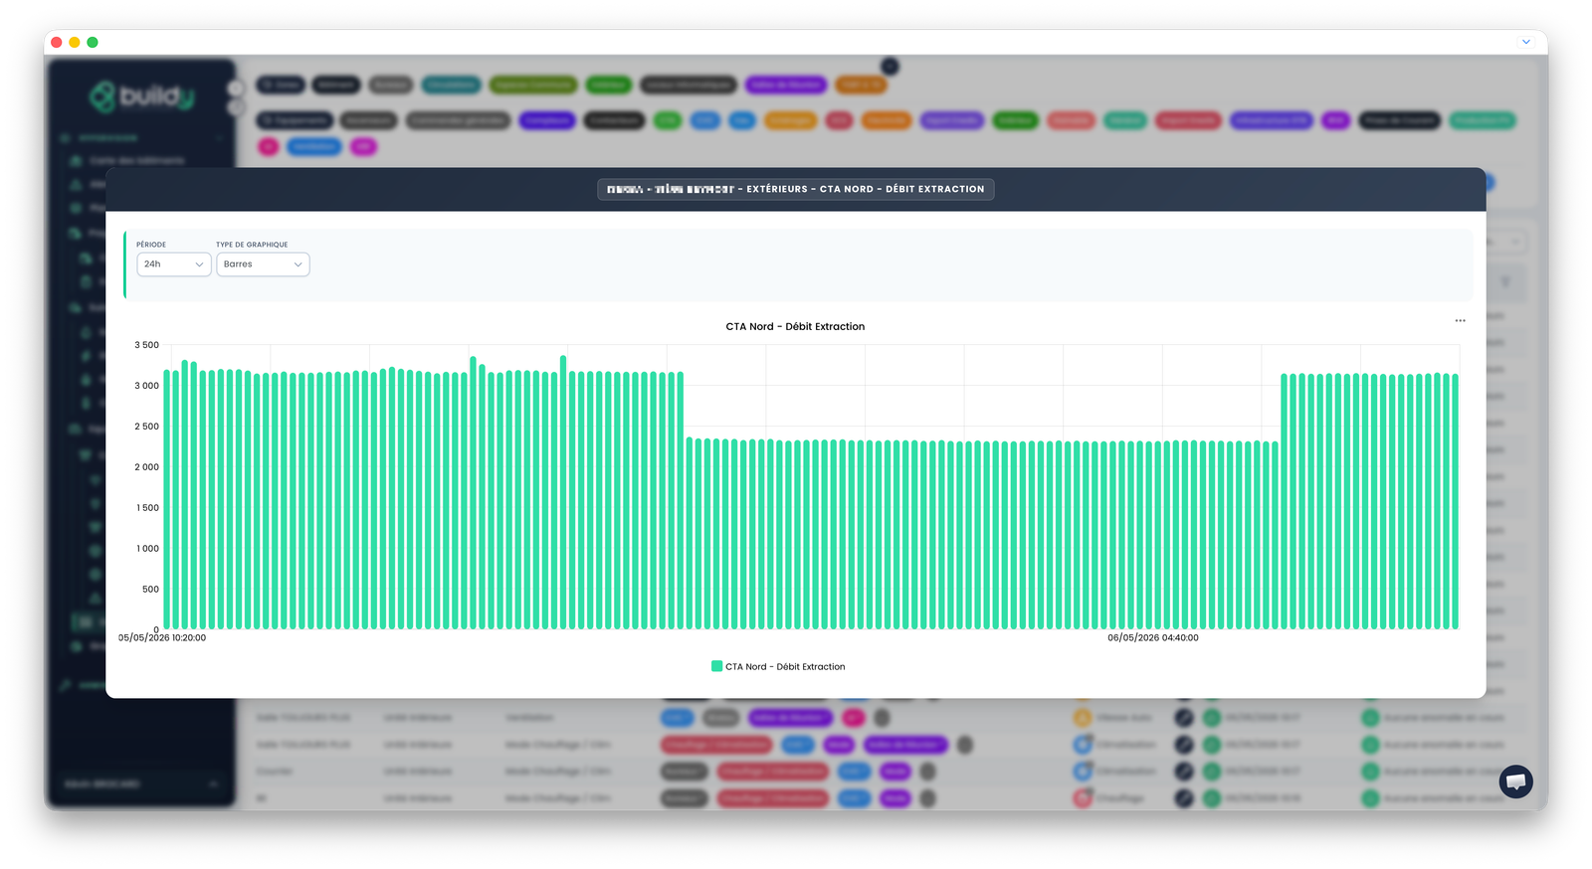Click the 05/05/2026 10:20:00 axis label
Screen dimensions: 1592x869
[x=162, y=638]
